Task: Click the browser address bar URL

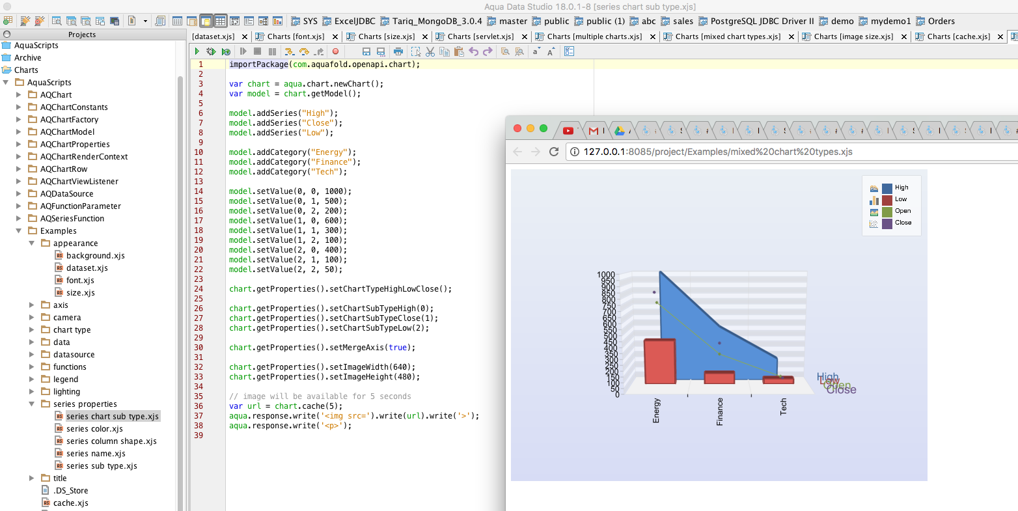Action: coord(718,152)
